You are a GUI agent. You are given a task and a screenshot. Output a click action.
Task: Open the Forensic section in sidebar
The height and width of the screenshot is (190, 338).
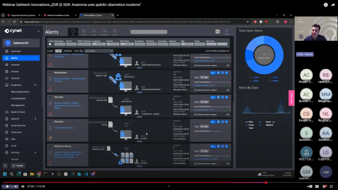(15, 65)
